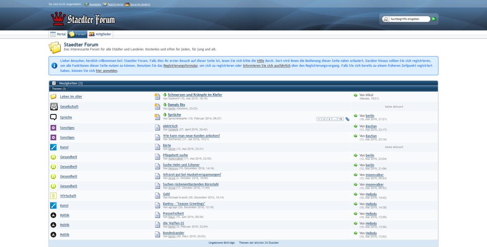Click the Politik black globe icon
The width and height of the screenshot is (487, 247).
click(53, 215)
